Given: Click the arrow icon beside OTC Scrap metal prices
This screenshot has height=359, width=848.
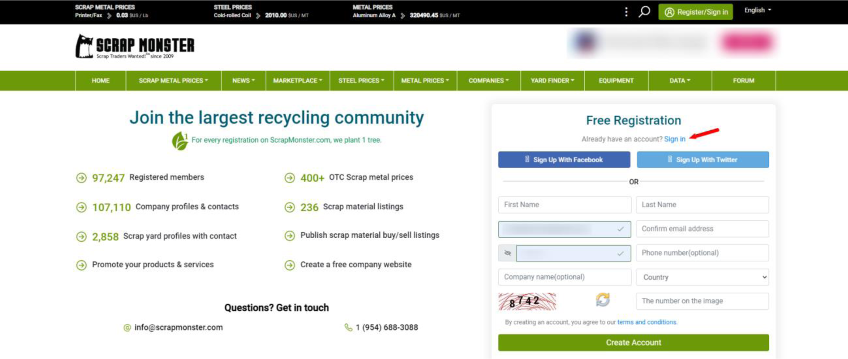Looking at the screenshot, I should (x=290, y=178).
